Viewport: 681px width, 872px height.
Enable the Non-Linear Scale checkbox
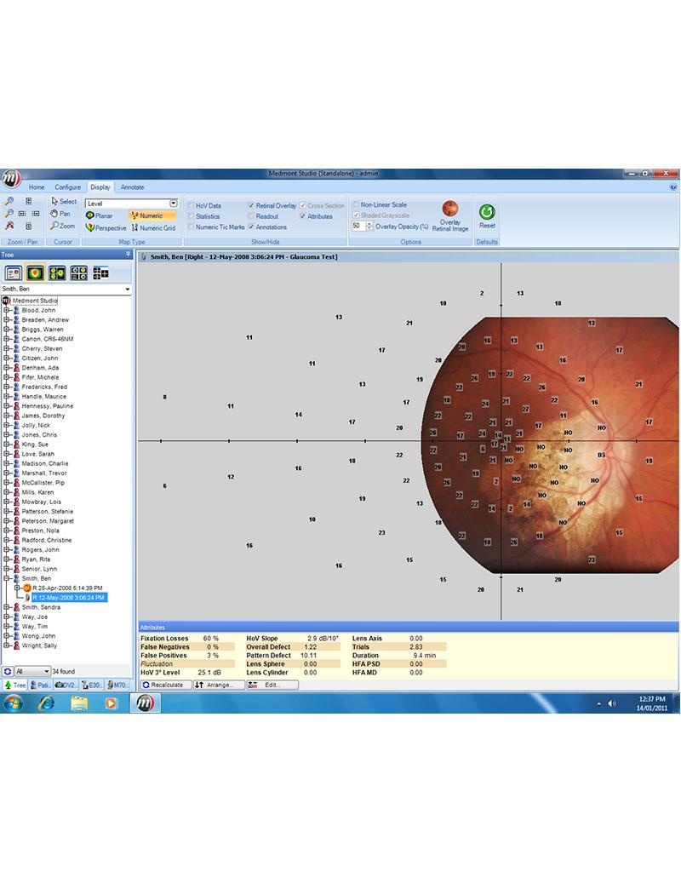coord(356,204)
